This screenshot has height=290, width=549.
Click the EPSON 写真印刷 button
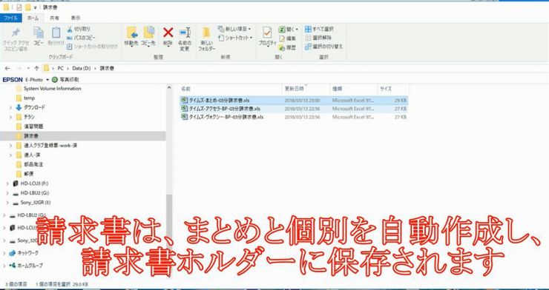click(65, 80)
